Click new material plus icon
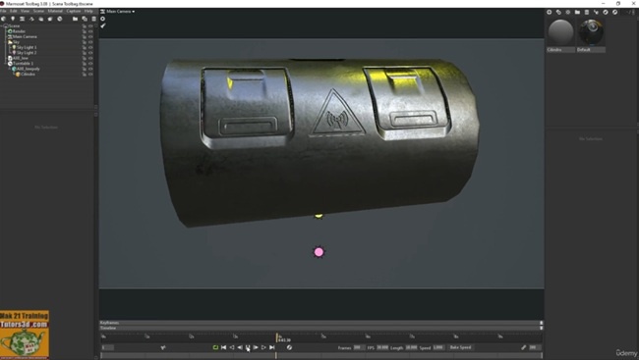 [549, 12]
